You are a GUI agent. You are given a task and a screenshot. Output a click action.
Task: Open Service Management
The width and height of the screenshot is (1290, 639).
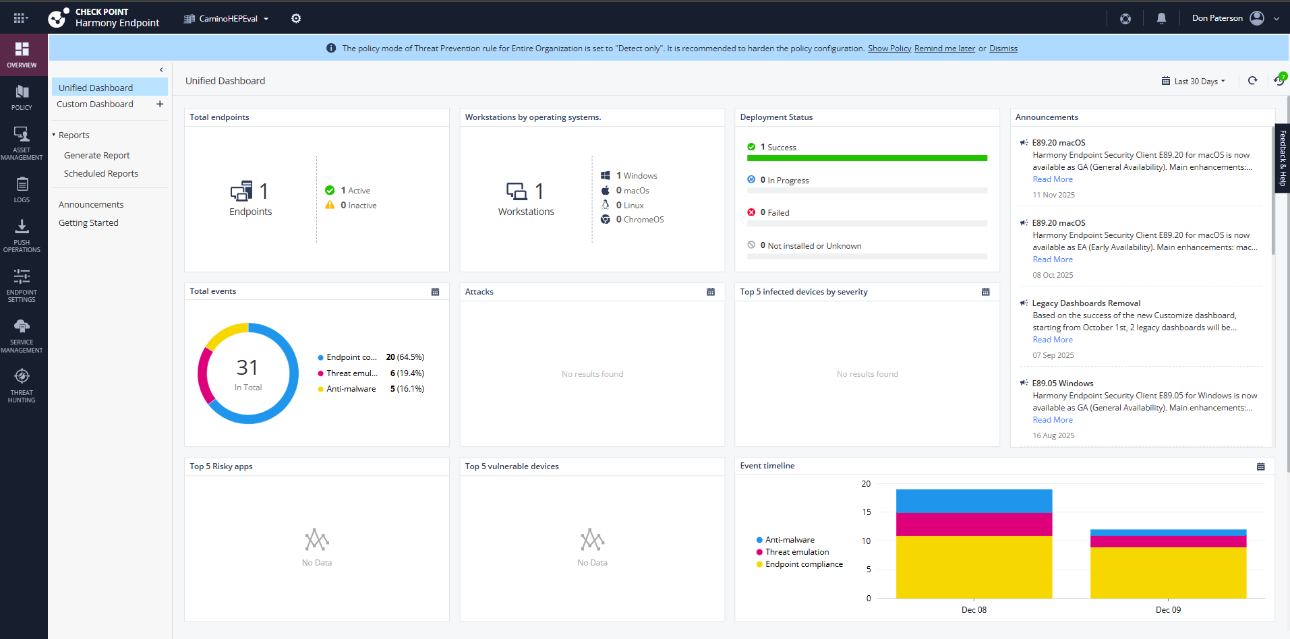pyautogui.click(x=22, y=336)
